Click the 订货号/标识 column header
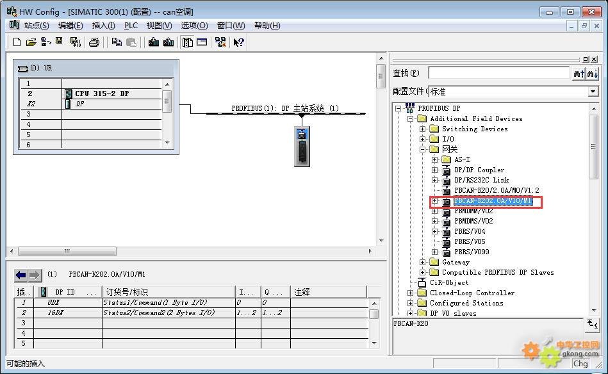The height and width of the screenshot is (374, 608). tap(168, 292)
